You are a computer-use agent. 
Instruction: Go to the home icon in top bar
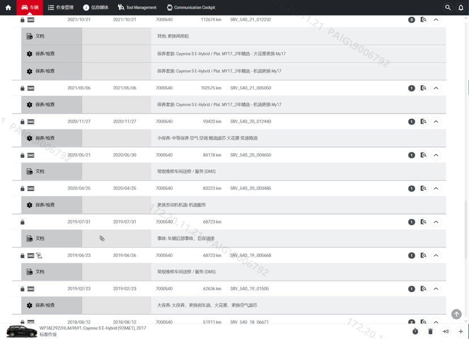(x=8, y=7)
